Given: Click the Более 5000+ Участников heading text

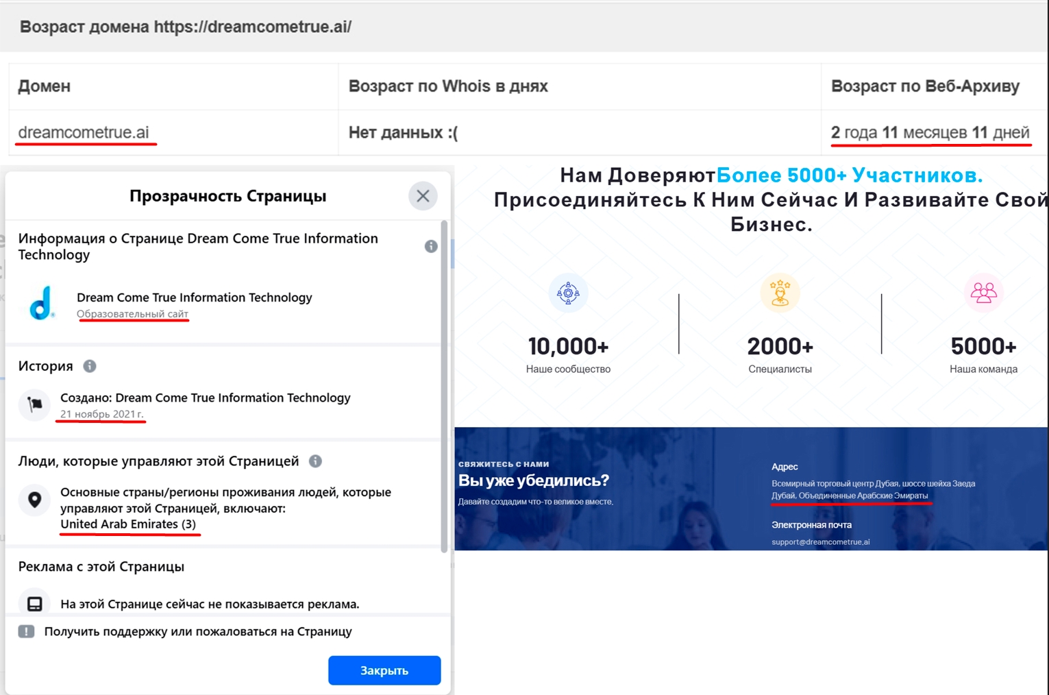Looking at the screenshot, I should click(x=850, y=175).
